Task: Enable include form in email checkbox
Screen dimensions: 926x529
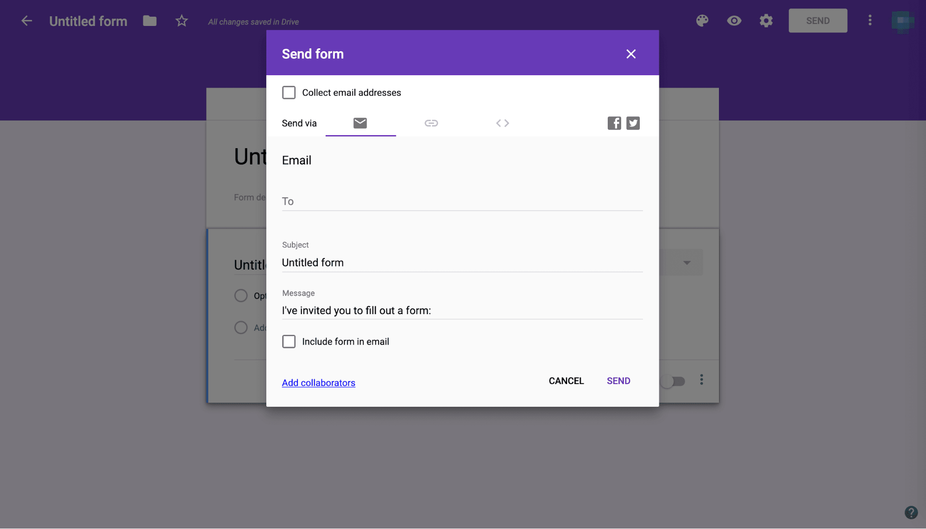Action: pyautogui.click(x=289, y=341)
